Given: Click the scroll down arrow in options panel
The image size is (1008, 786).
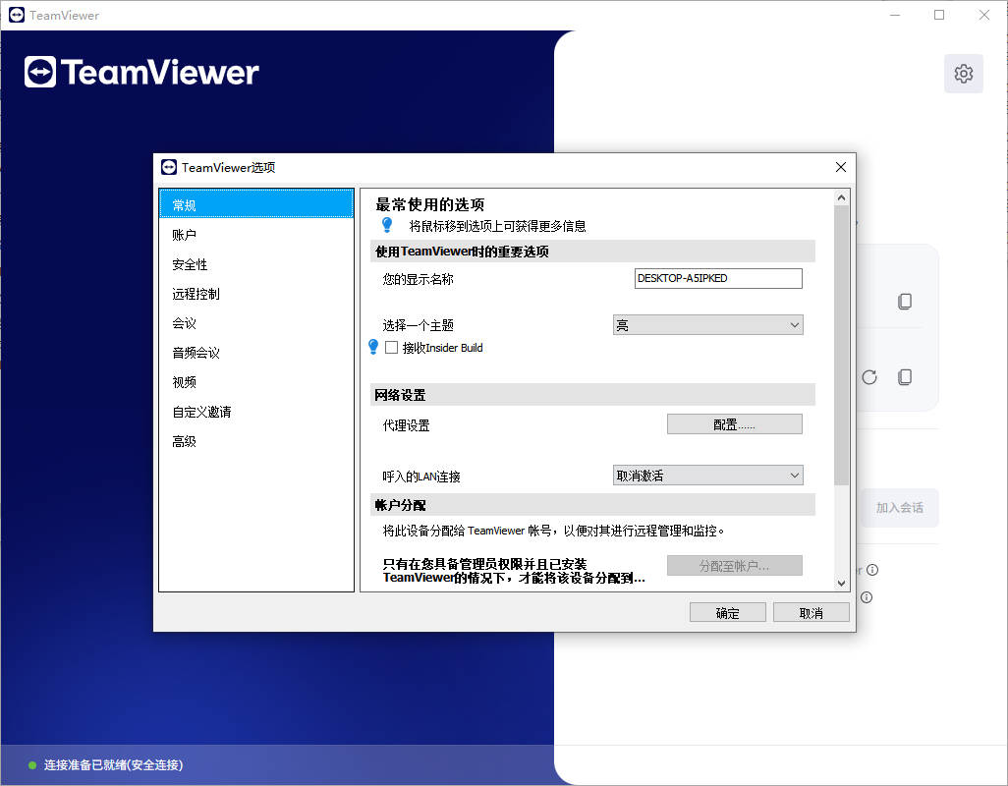Looking at the screenshot, I should click(x=841, y=583).
